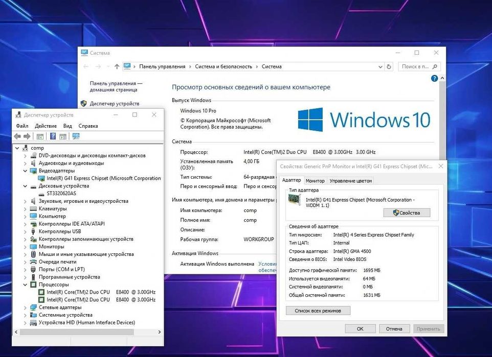Collapse the Дисковые устройства node

tap(25, 186)
